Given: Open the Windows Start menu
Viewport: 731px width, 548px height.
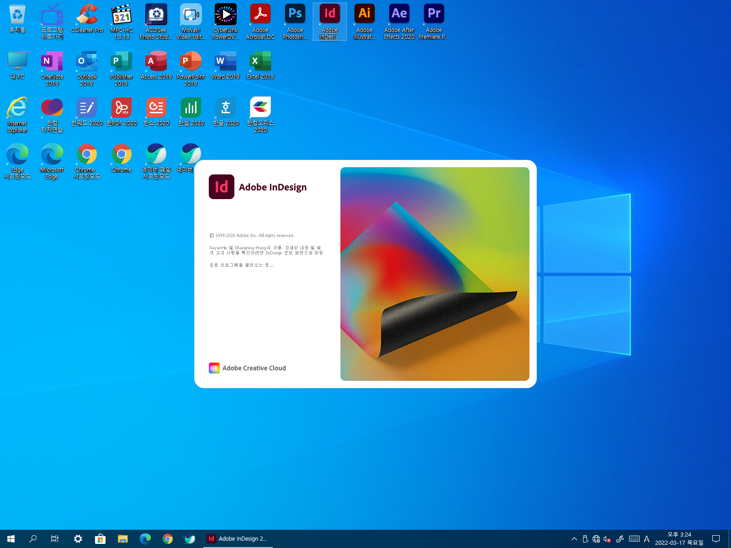Looking at the screenshot, I should [11, 539].
